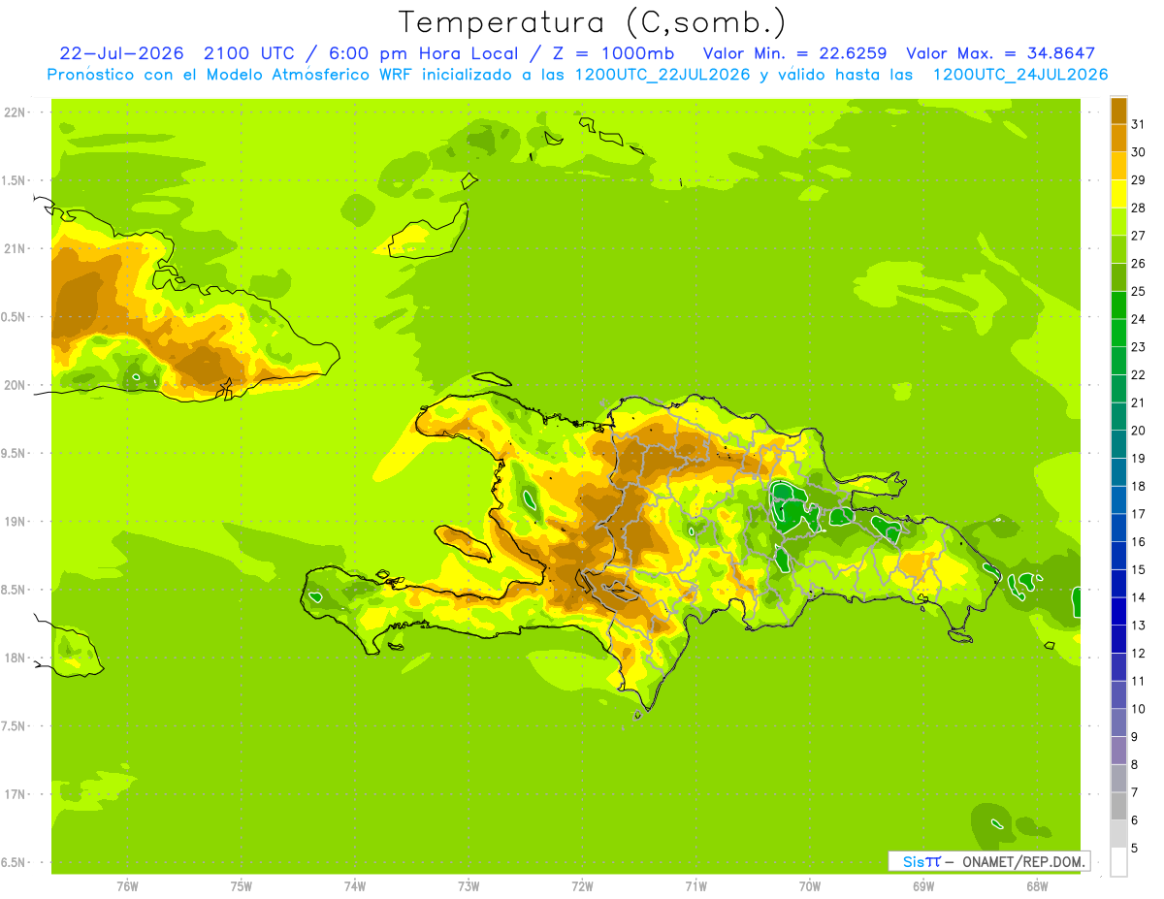Click the "74W" longitude axis label
The height and width of the screenshot is (899, 1164).
(x=354, y=886)
